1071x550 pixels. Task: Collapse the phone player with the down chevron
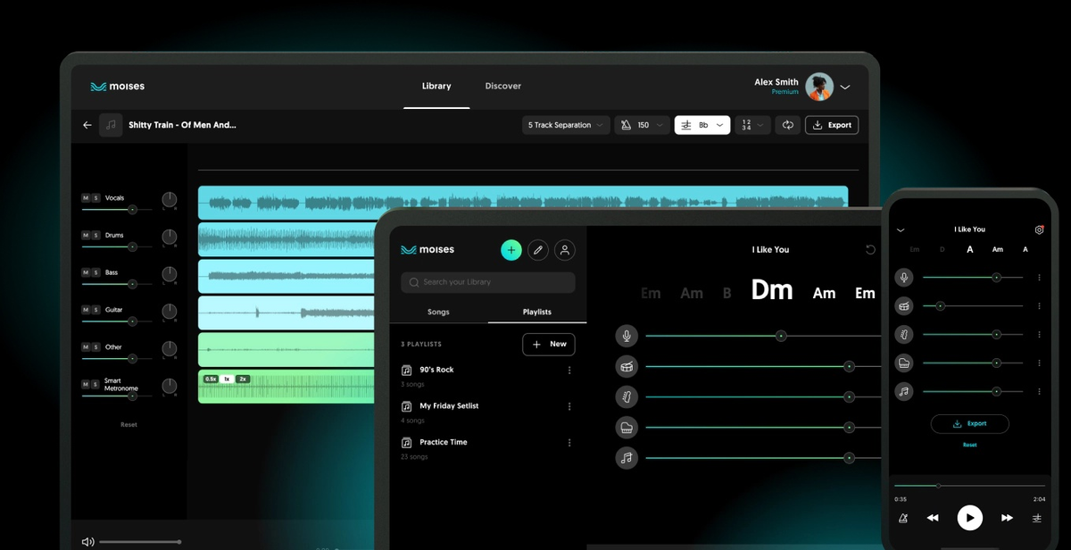[901, 230]
